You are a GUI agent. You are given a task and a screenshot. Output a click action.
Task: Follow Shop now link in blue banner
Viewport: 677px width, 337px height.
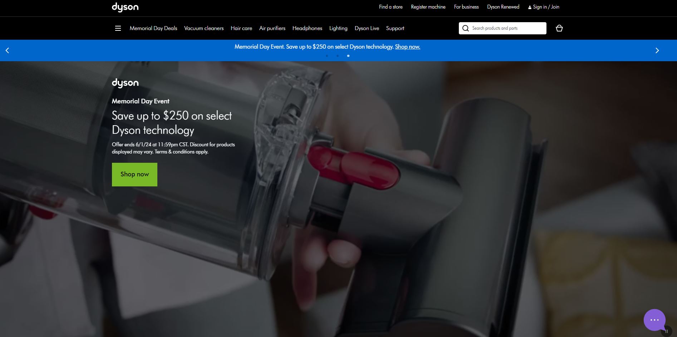[407, 47]
